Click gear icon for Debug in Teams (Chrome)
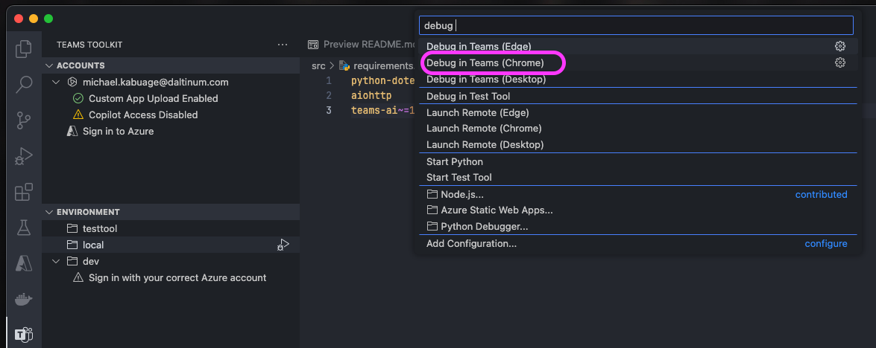The height and width of the screenshot is (348, 876). tap(839, 63)
